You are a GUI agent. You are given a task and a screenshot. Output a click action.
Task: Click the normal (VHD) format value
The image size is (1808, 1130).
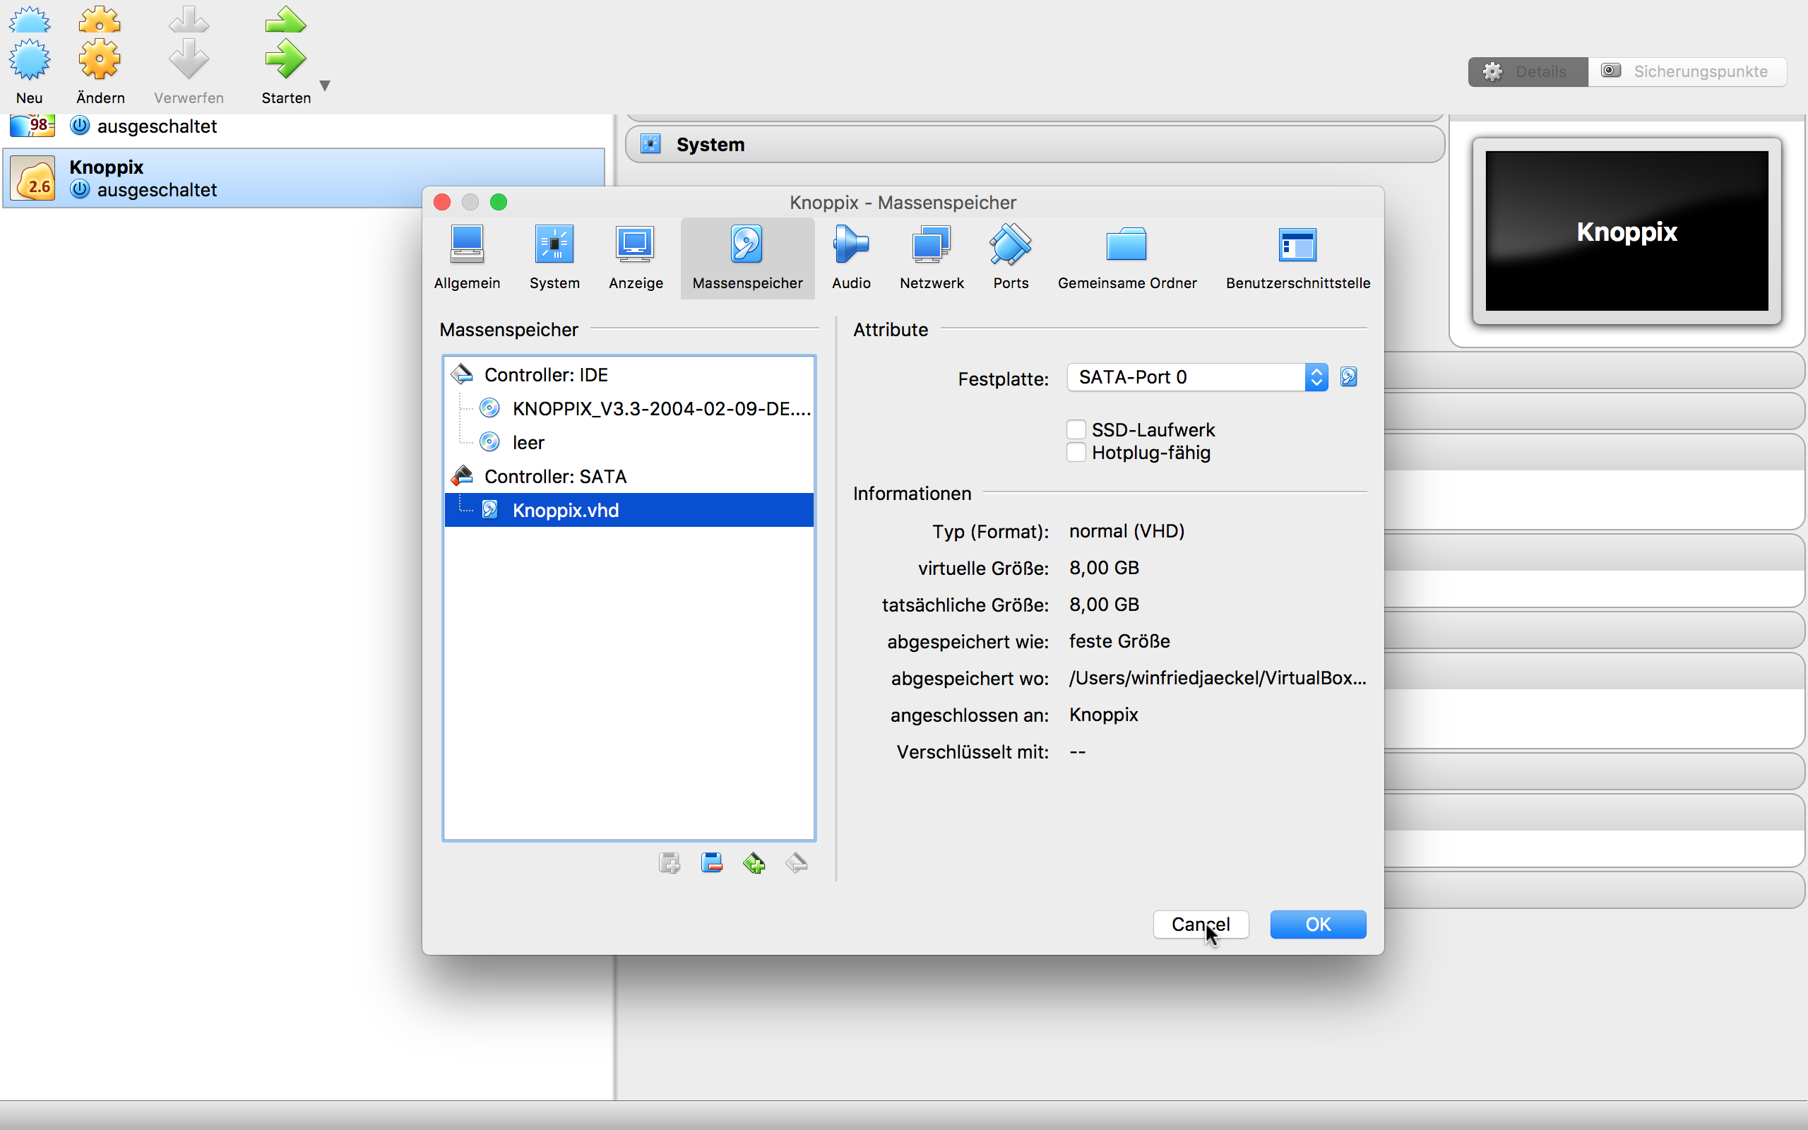1126,530
